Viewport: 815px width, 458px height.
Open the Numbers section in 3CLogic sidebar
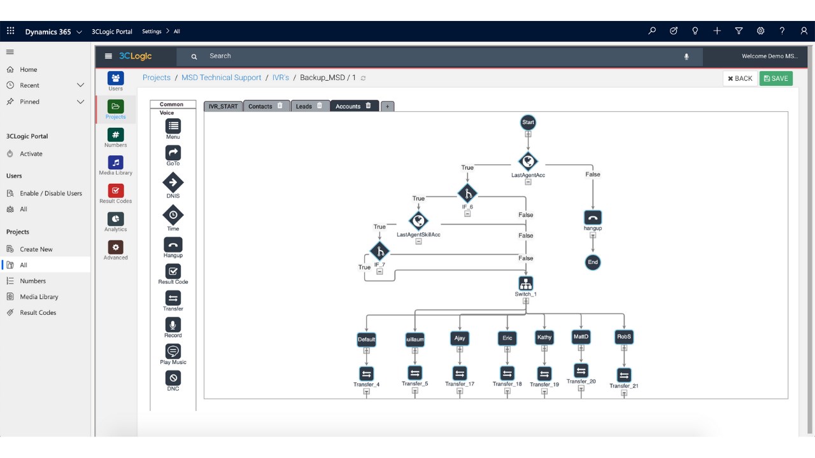[115, 134]
